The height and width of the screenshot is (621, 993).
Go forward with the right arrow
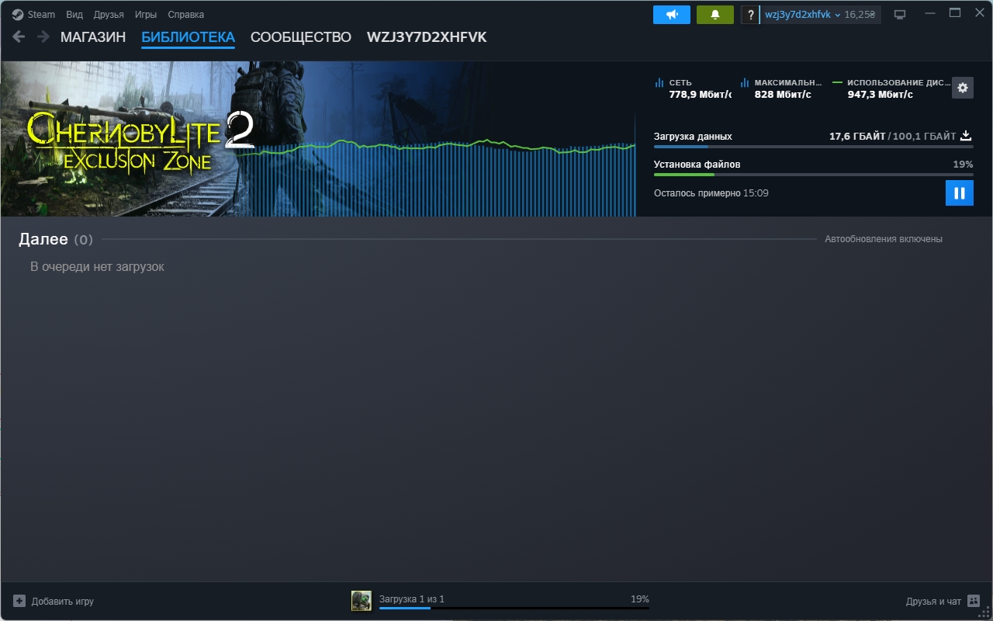click(x=43, y=36)
